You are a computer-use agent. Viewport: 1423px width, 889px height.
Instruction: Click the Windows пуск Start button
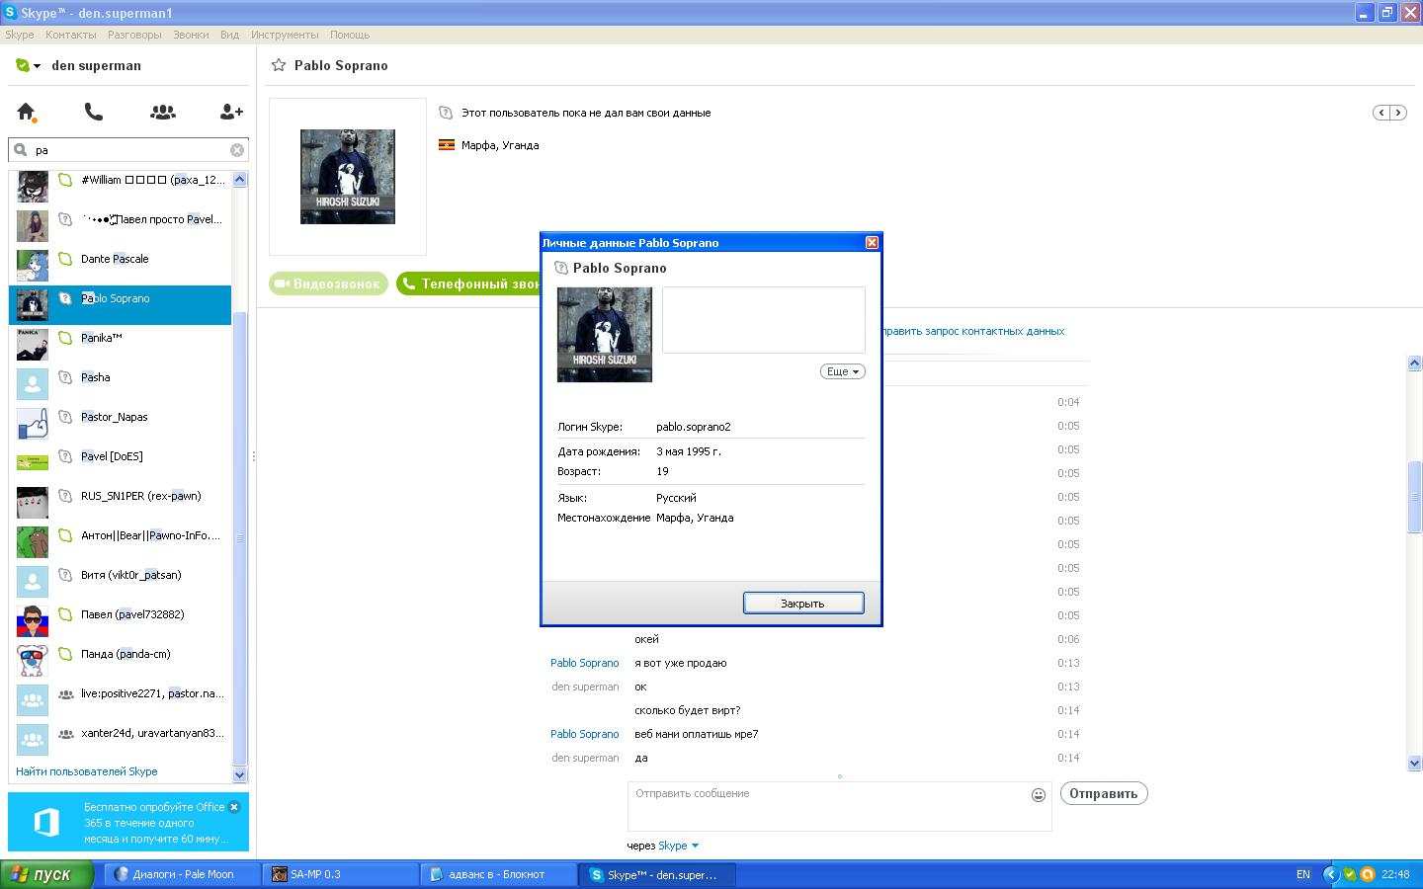pyautogui.click(x=46, y=874)
